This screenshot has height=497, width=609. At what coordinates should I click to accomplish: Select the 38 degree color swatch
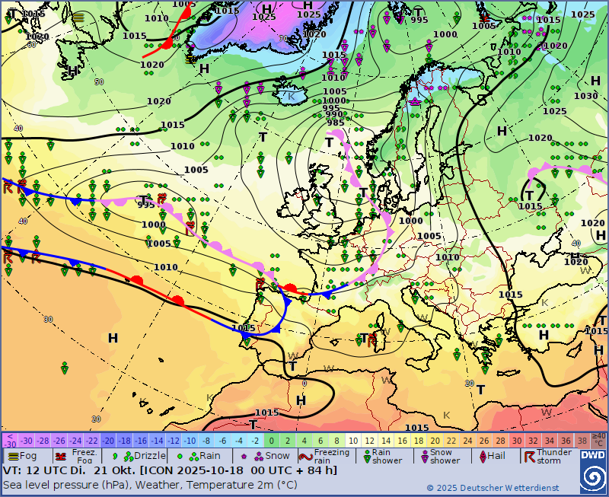tap(582, 441)
